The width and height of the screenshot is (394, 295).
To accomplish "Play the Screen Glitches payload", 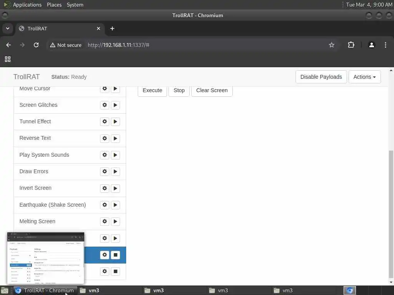I will (115, 105).
